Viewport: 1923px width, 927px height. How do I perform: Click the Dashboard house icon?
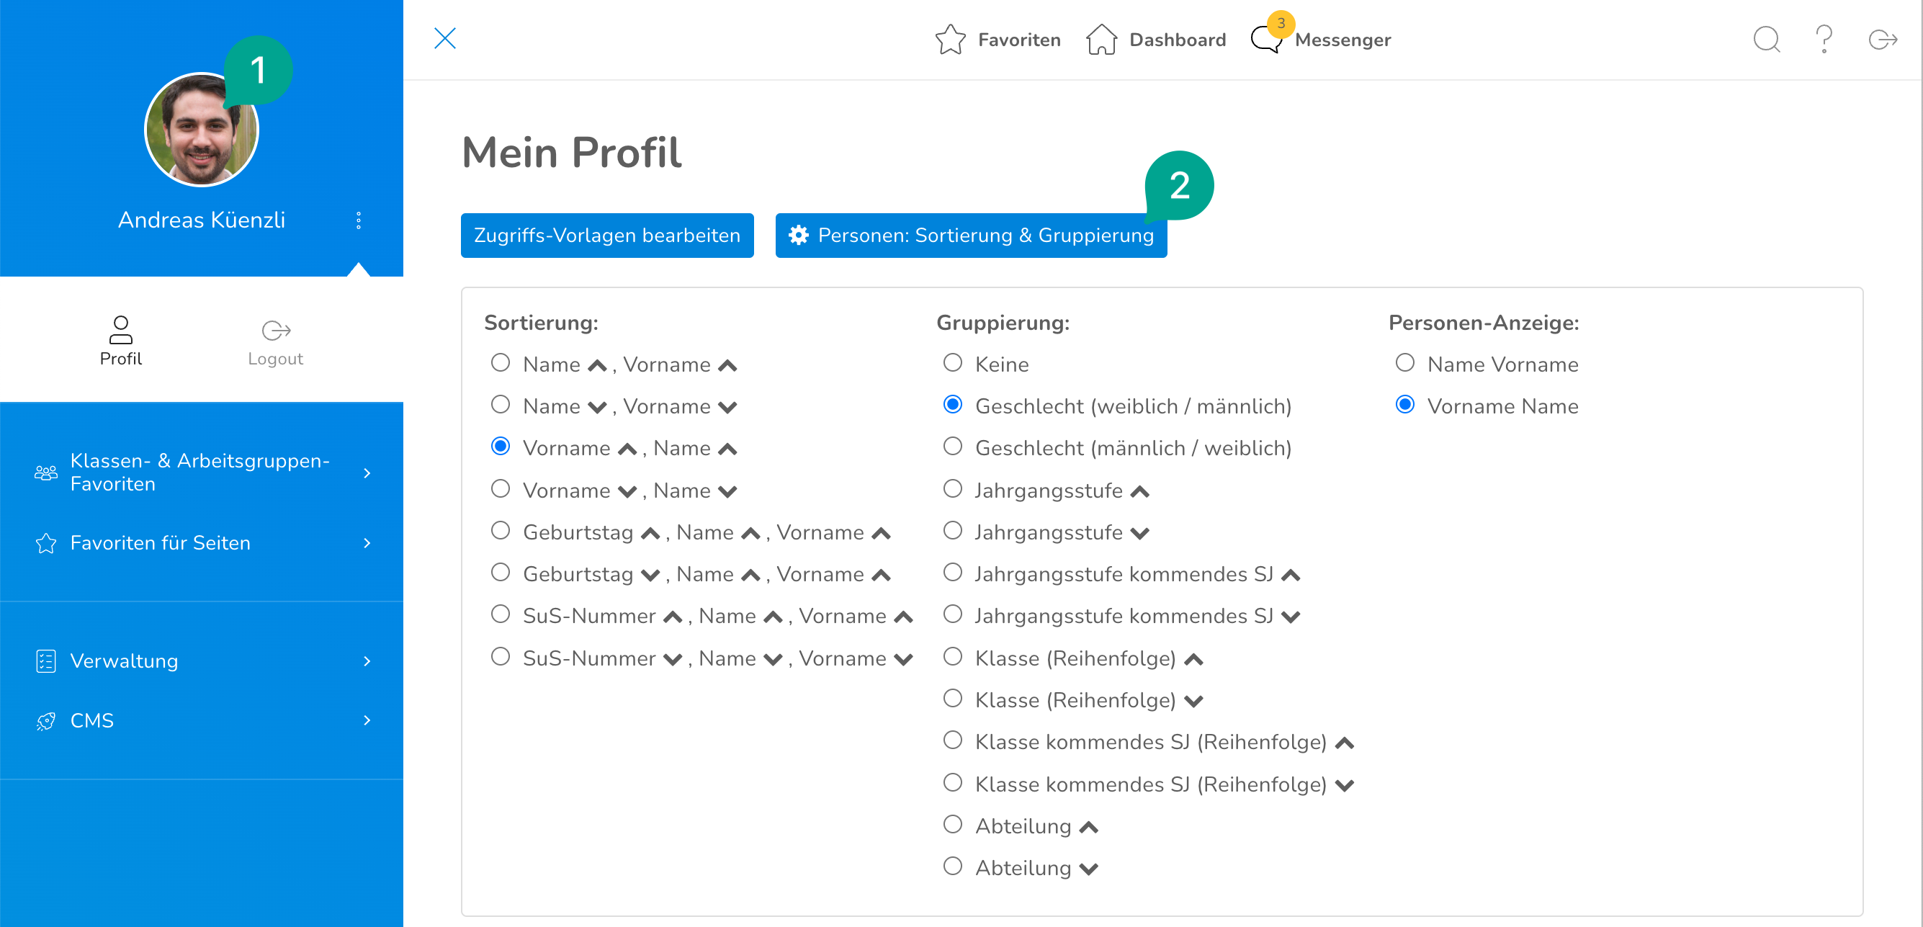point(1101,40)
